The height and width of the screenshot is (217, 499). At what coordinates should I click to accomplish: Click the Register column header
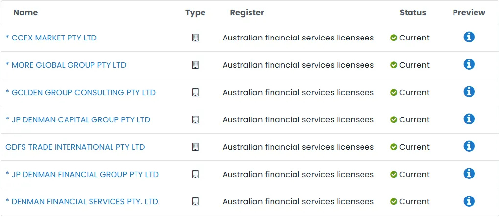point(247,12)
